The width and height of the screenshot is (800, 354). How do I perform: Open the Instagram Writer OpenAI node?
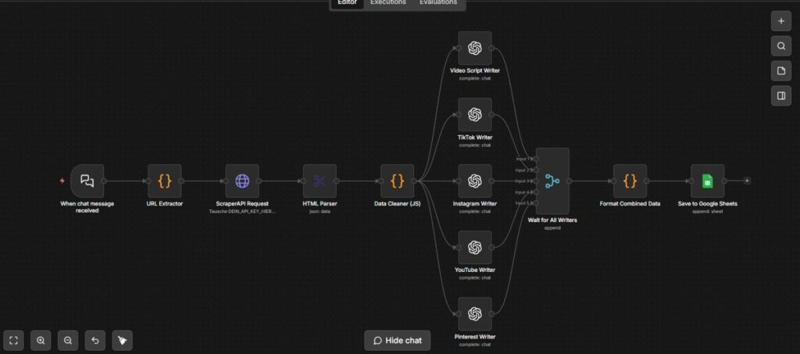475,181
